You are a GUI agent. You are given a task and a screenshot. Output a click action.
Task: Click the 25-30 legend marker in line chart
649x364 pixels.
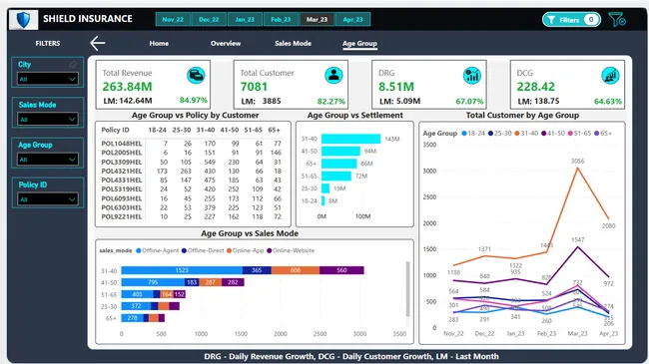(x=490, y=134)
